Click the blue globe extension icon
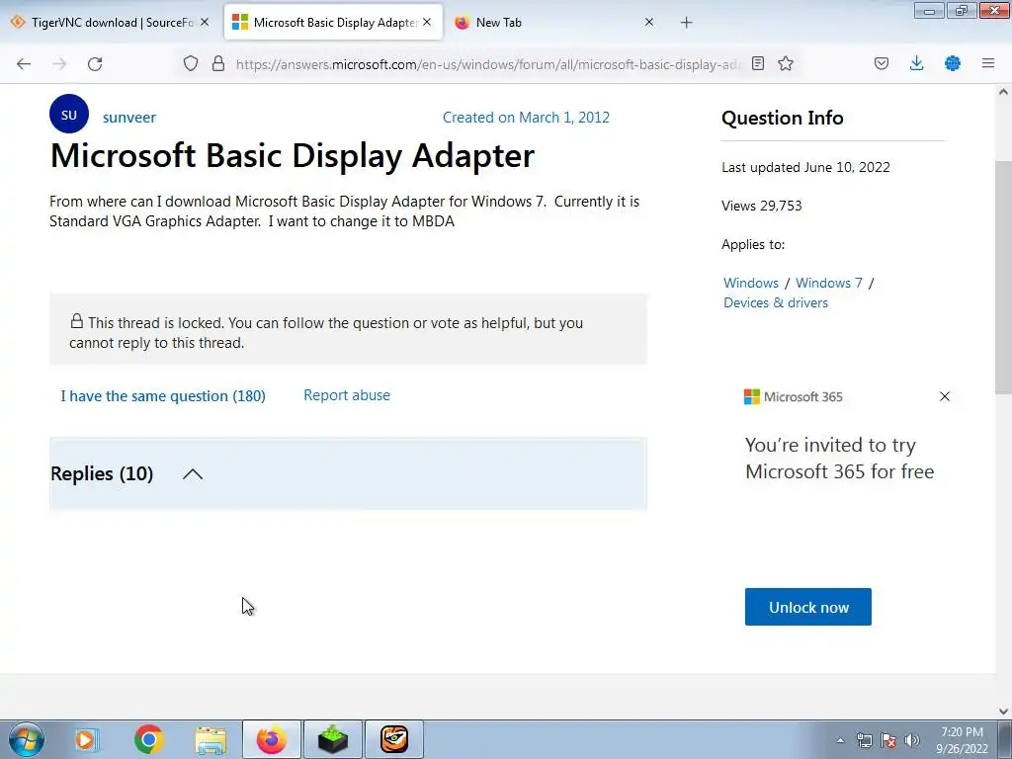1012x759 pixels. pyautogui.click(x=952, y=63)
